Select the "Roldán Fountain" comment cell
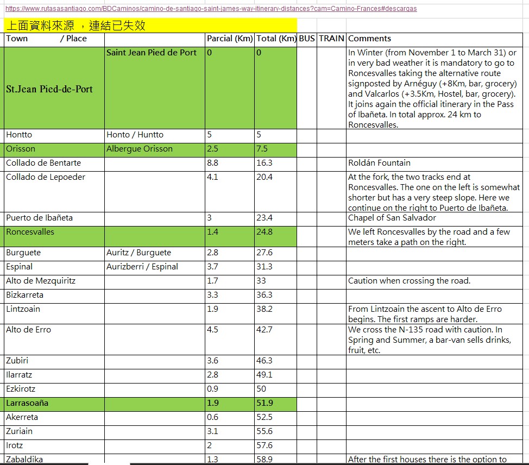529x465 pixels. coord(434,163)
